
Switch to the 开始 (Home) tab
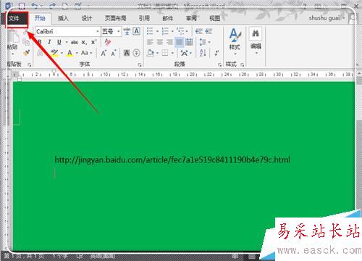pyautogui.click(x=40, y=18)
